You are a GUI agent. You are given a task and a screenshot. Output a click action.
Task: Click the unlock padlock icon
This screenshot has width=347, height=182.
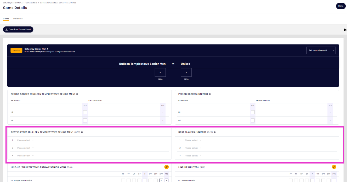coord(345,30)
